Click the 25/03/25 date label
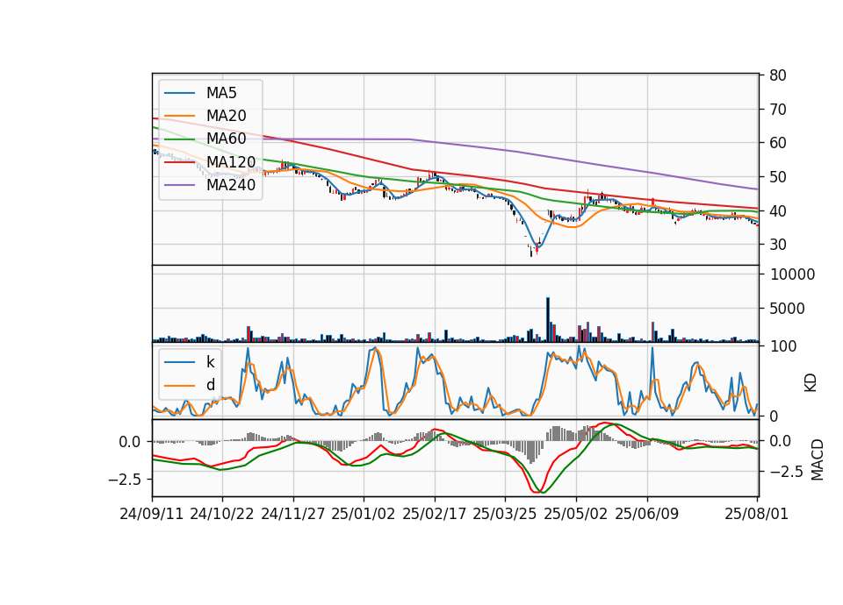The width and height of the screenshot is (843, 605). [x=505, y=514]
